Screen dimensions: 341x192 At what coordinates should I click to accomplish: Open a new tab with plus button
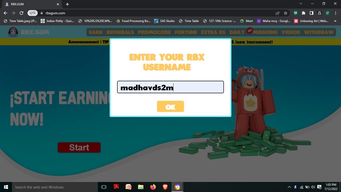[67, 4]
